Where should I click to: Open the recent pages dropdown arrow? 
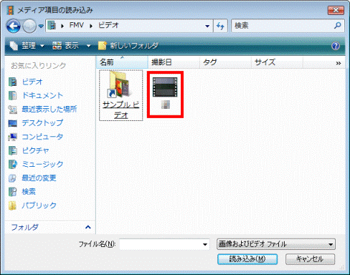41,26
